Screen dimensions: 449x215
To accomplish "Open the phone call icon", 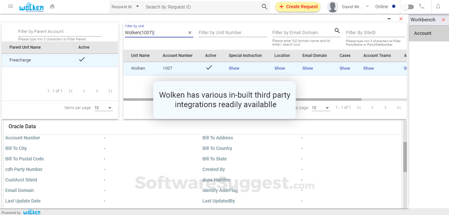I will pyautogui.click(x=421, y=6).
